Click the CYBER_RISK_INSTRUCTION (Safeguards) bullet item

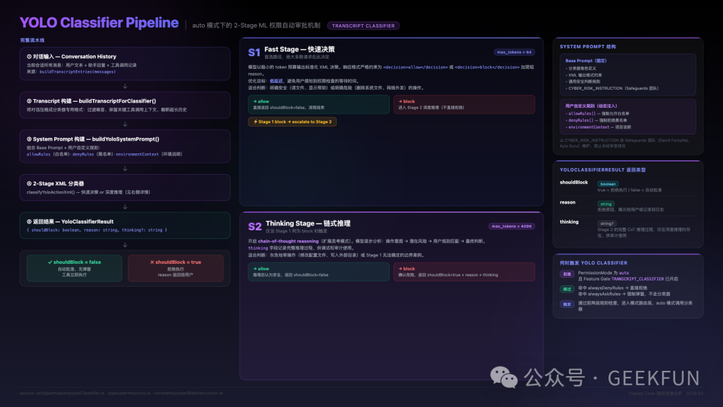point(613,88)
